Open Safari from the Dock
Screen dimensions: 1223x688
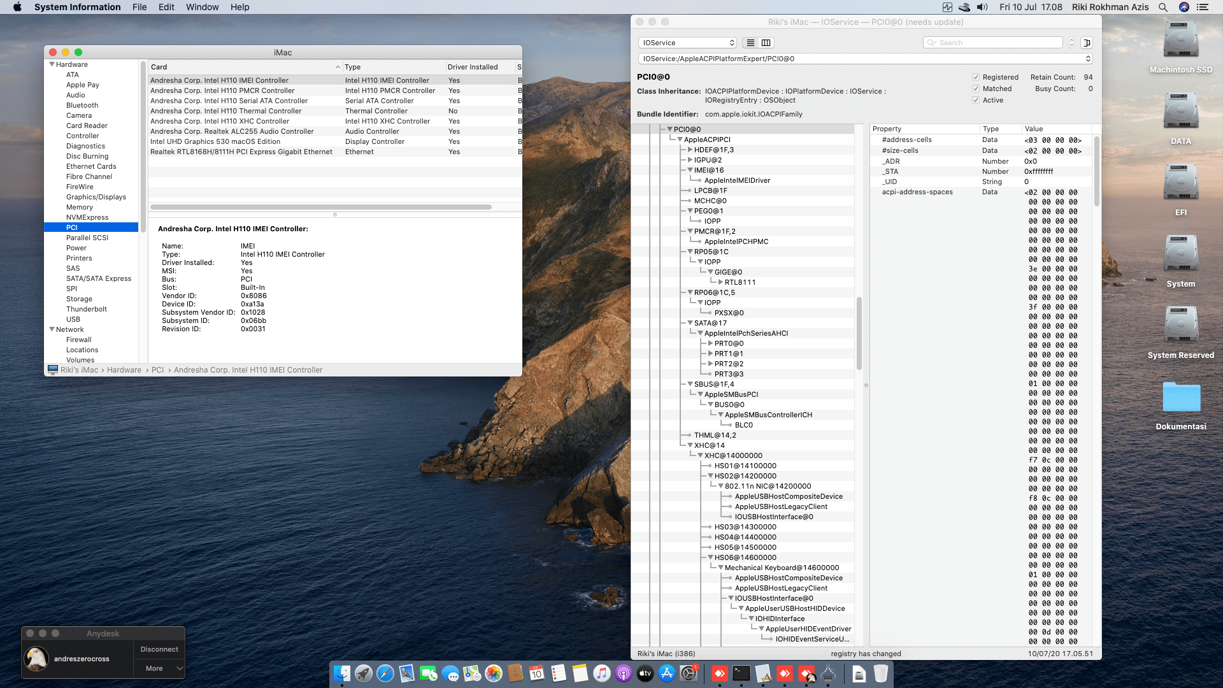(x=385, y=673)
